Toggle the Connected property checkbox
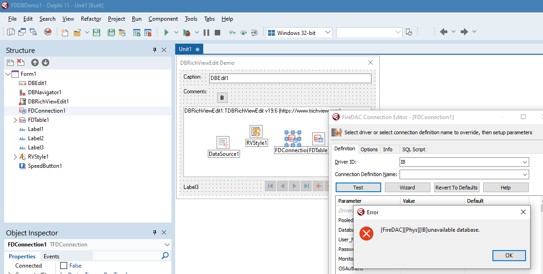Viewport: 543px width, 274px height. click(x=64, y=266)
